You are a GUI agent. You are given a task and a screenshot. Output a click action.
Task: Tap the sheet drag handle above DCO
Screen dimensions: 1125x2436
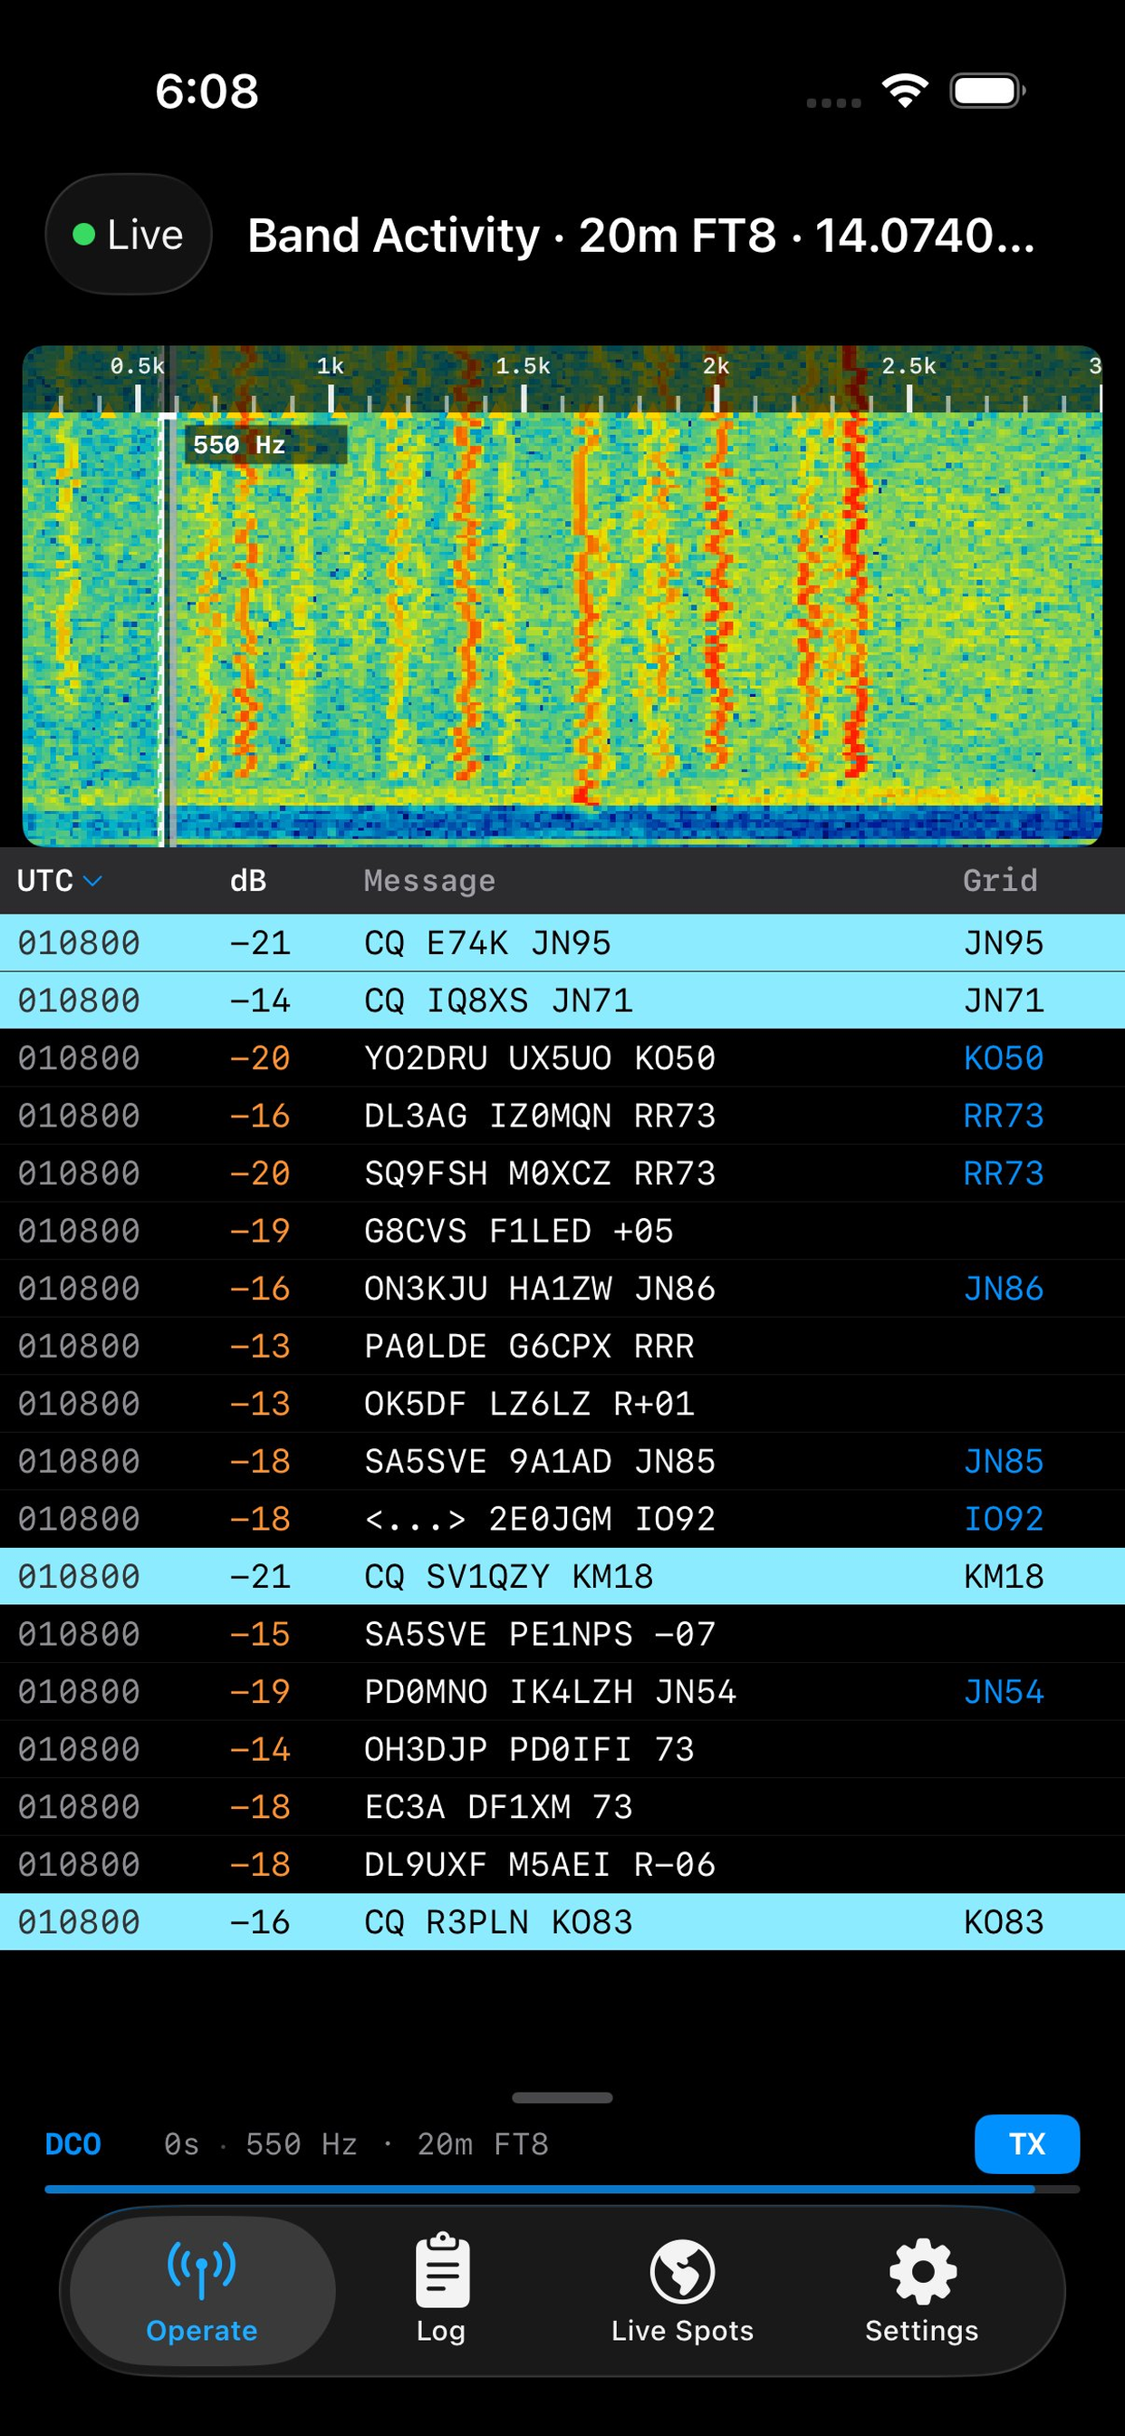point(562,2097)
